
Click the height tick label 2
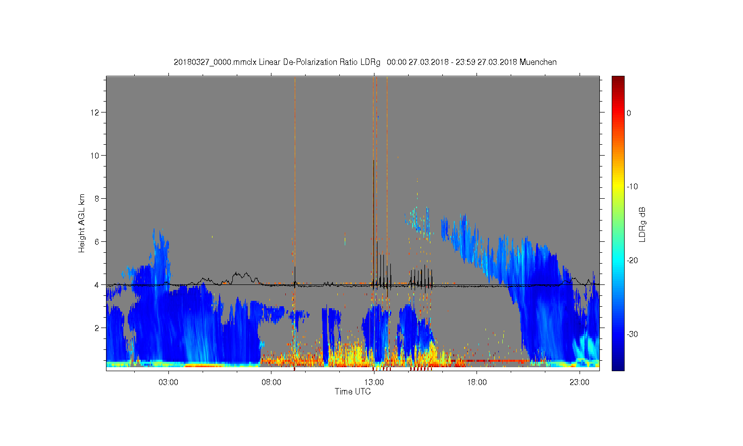click(x=98, y=328)
